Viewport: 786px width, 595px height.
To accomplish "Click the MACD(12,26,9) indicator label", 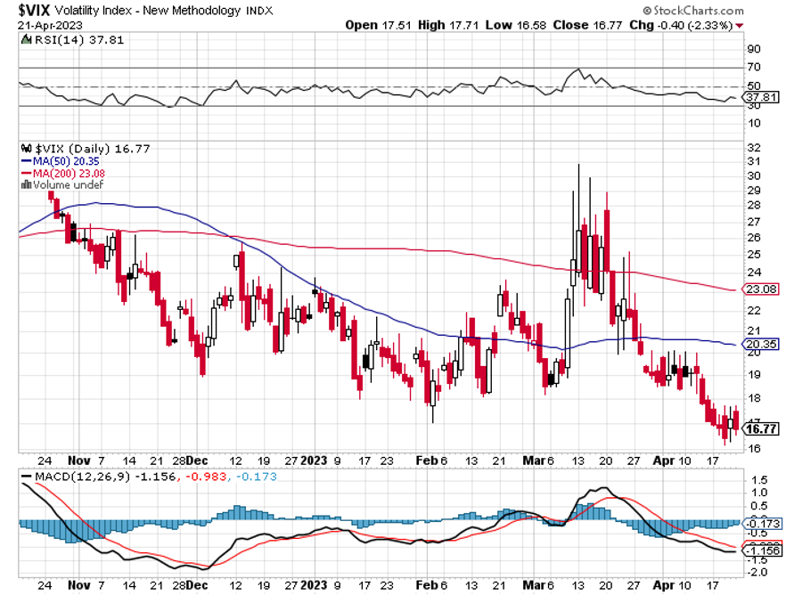I will (83, 477).
